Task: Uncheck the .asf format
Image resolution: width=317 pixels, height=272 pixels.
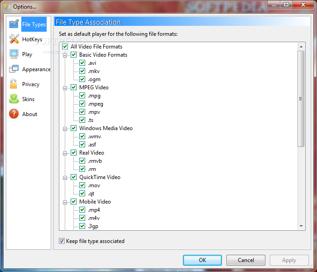Action: click(x=82, y=145)
